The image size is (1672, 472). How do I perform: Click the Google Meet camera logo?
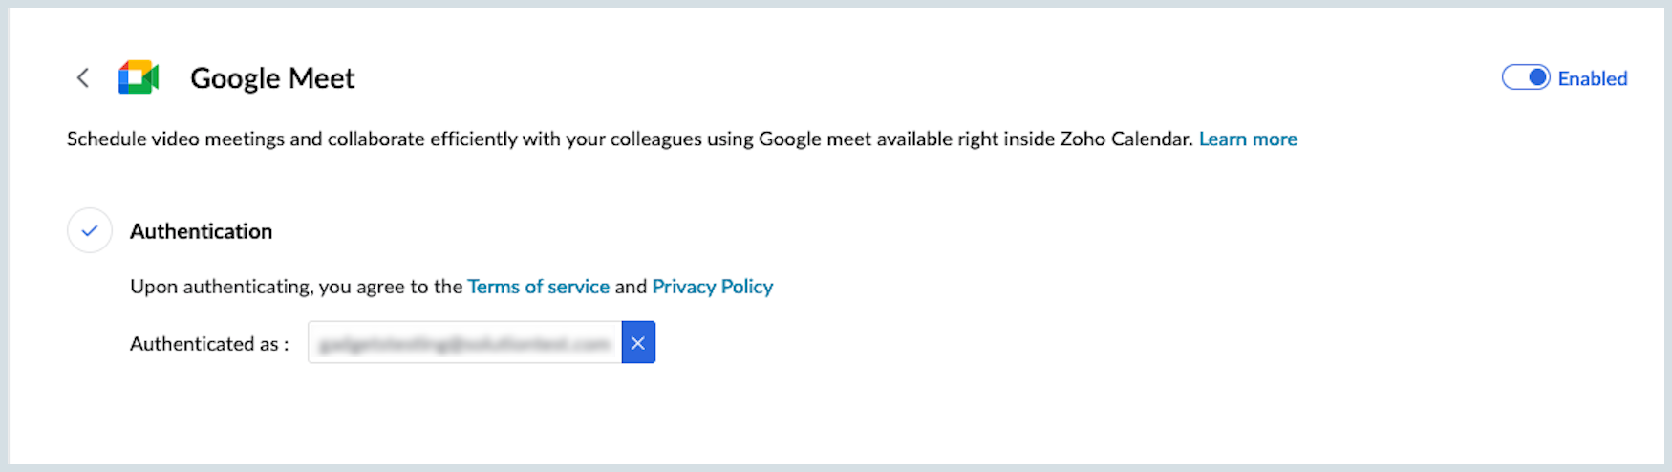[x=139, y=77]
